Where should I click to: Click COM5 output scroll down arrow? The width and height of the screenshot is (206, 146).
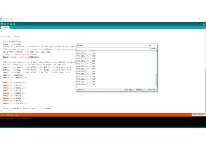point(156,87)
